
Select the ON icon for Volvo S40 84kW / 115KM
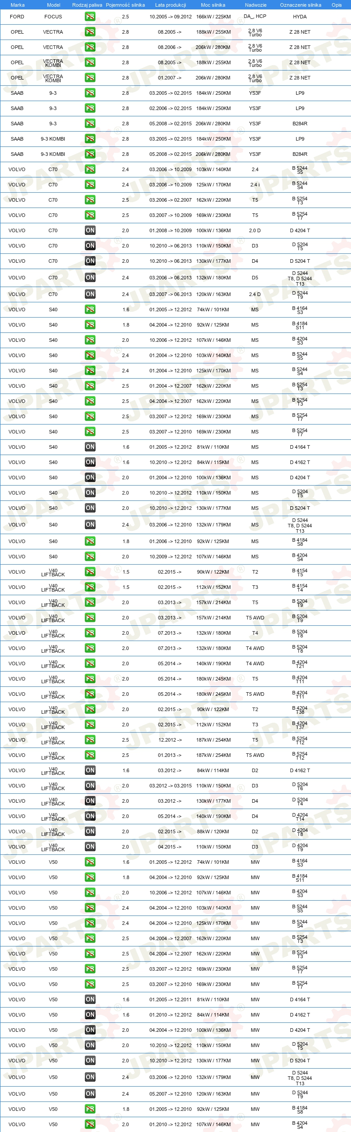click(90, 462)
